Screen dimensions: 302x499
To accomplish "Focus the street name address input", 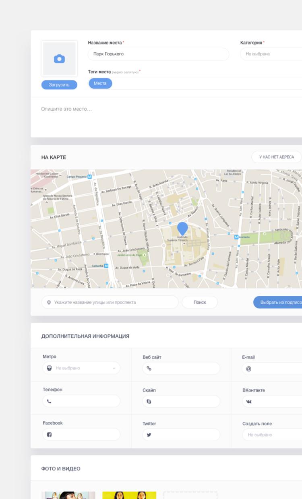I will point(110,302).
